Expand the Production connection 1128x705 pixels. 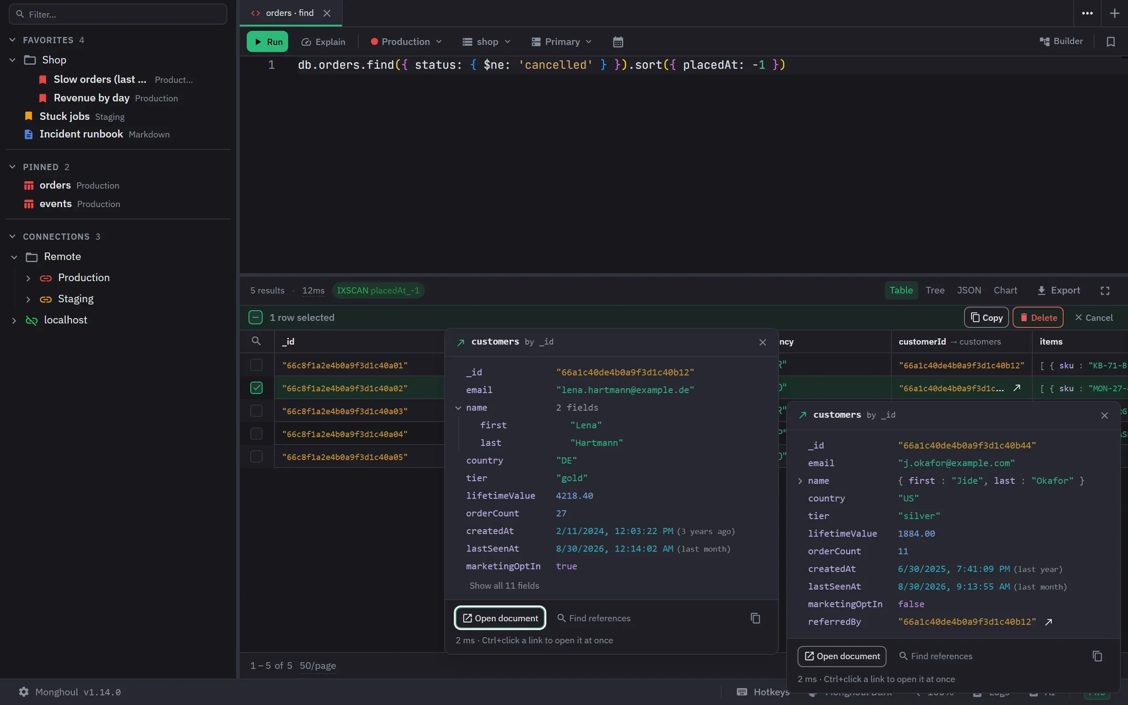28,278
